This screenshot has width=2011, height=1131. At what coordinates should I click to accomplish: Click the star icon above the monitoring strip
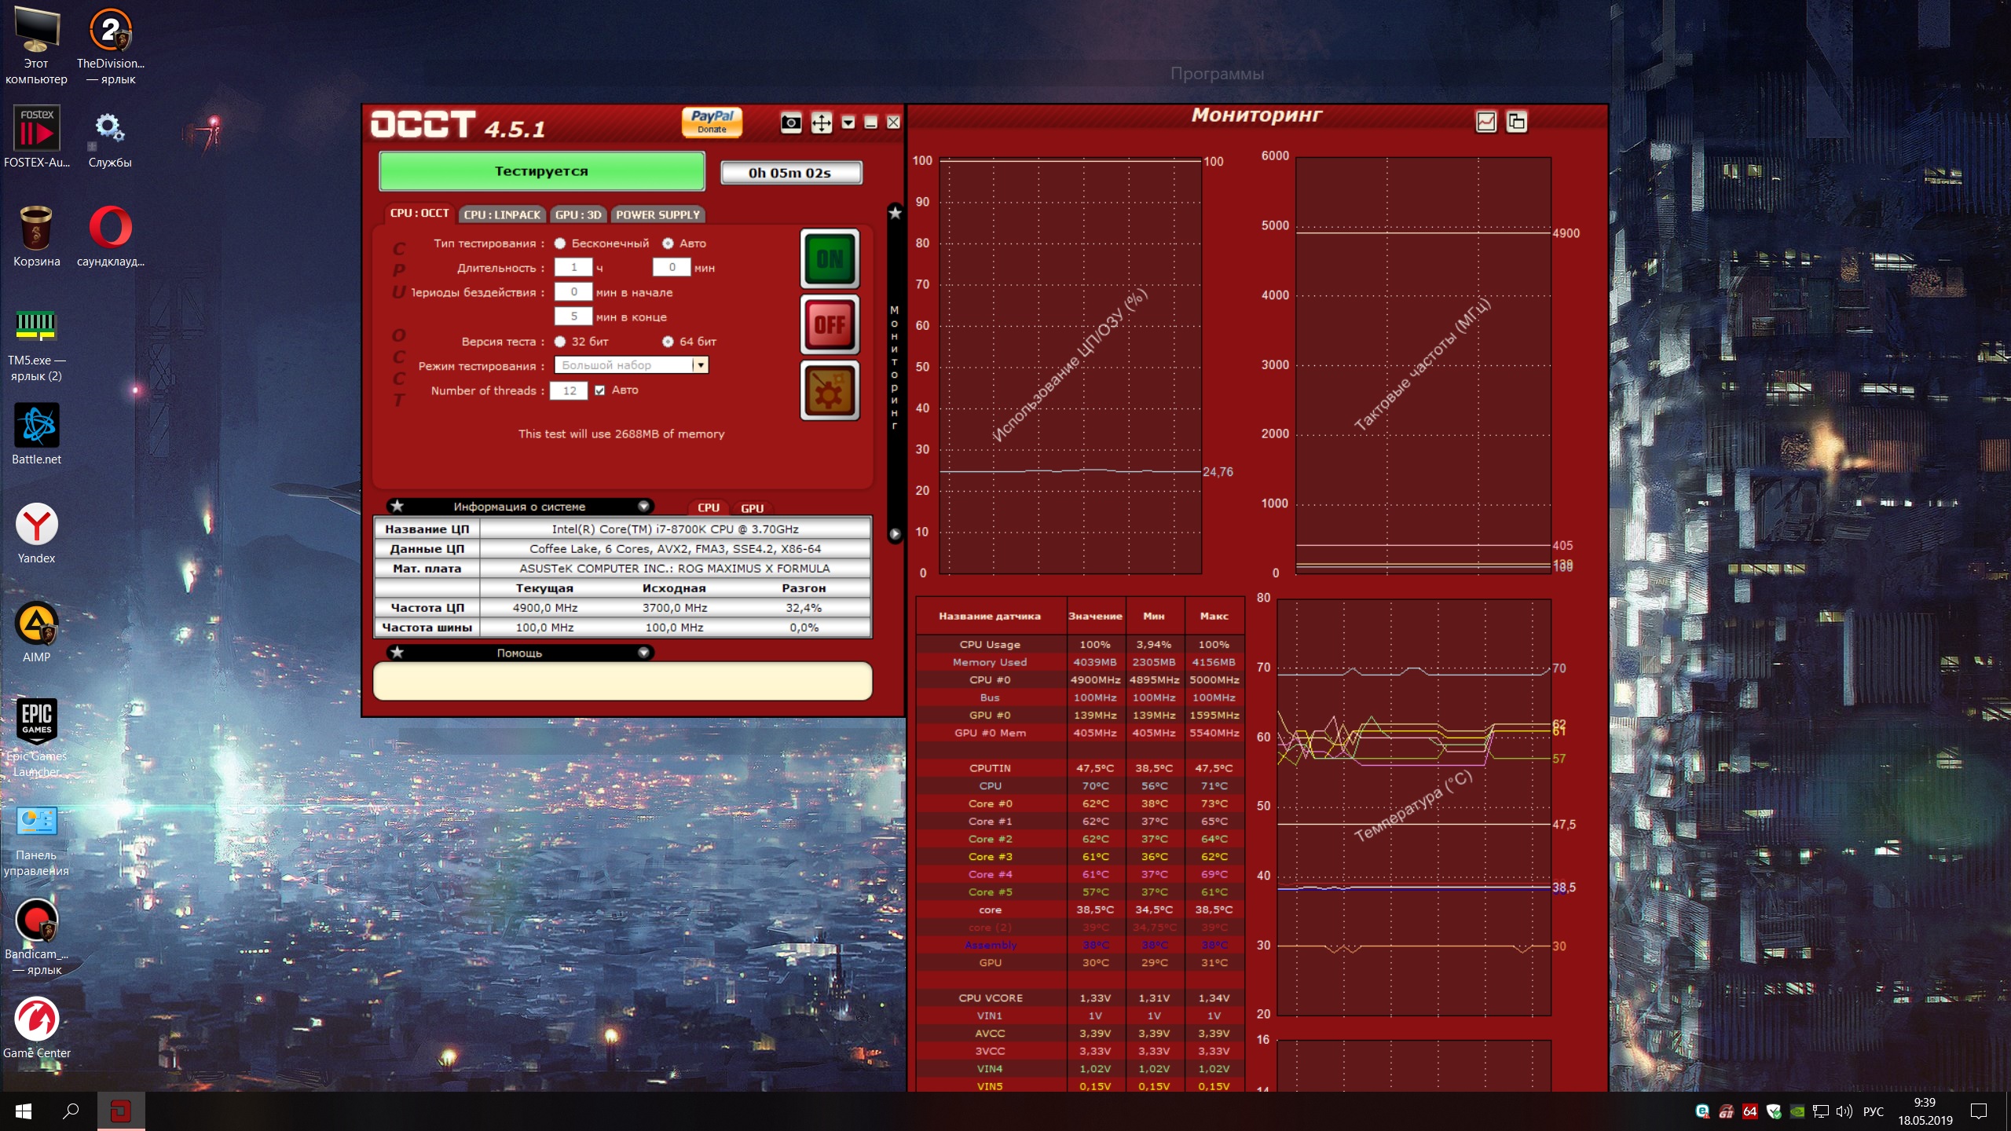pos(895,213)
